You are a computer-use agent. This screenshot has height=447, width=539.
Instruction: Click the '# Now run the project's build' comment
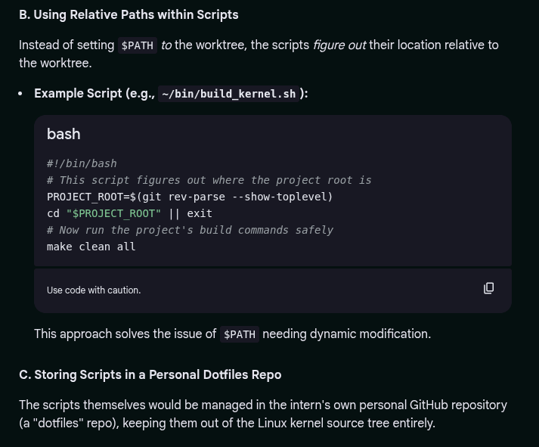190,230
